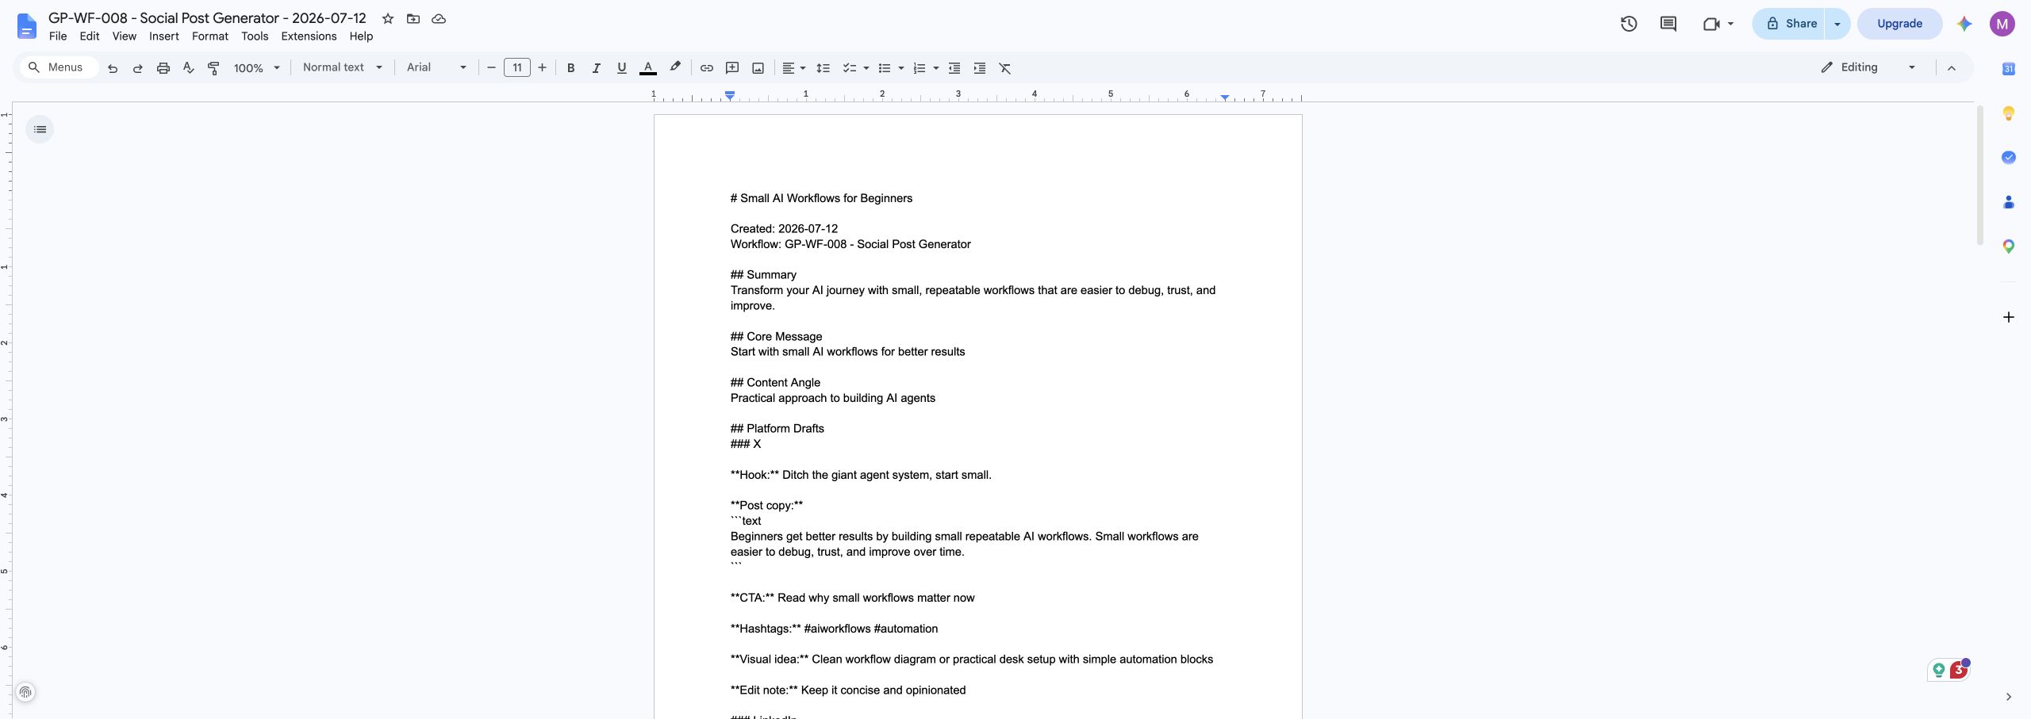Open Maps in side panel
The image size is (2031, 719).
tap(2009, 247)
